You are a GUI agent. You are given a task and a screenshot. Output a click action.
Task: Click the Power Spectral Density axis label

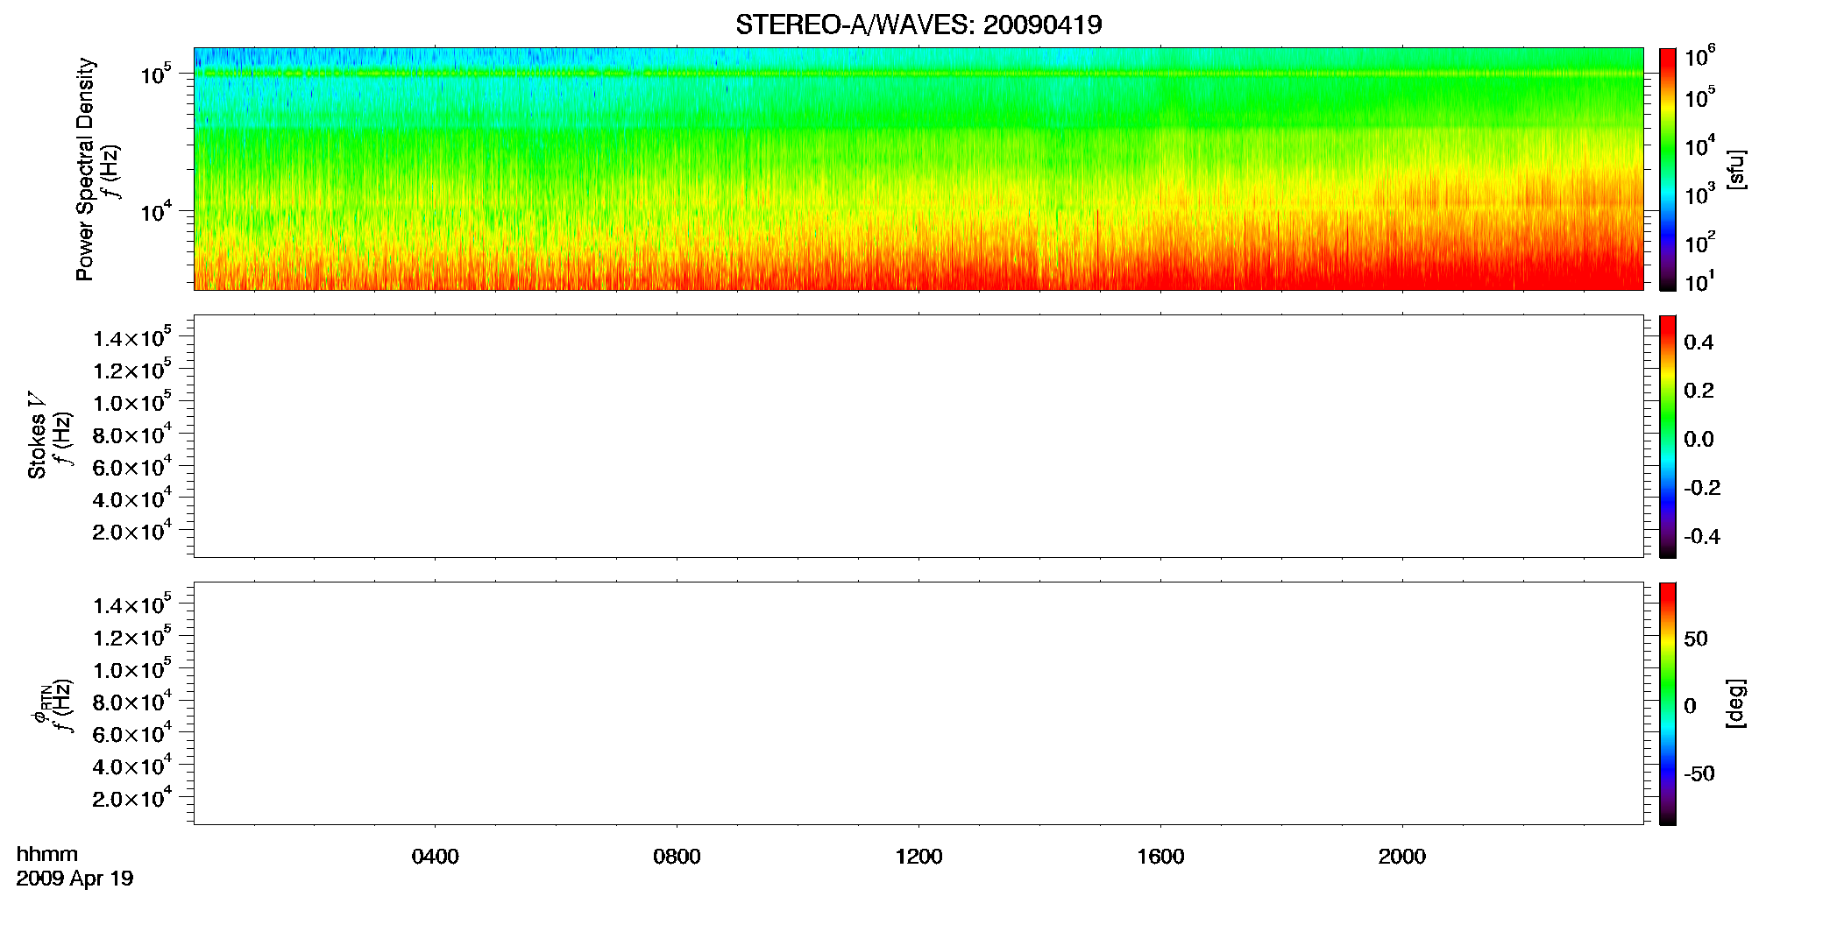85,169
